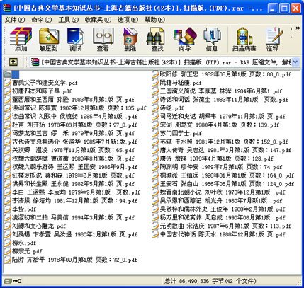
Task: Select the 洪昇和长生殿 王永健 file
Action: coord(69,184)
